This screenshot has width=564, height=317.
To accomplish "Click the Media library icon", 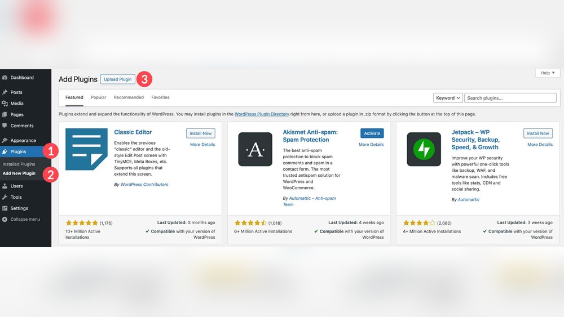I will [5, 104].
